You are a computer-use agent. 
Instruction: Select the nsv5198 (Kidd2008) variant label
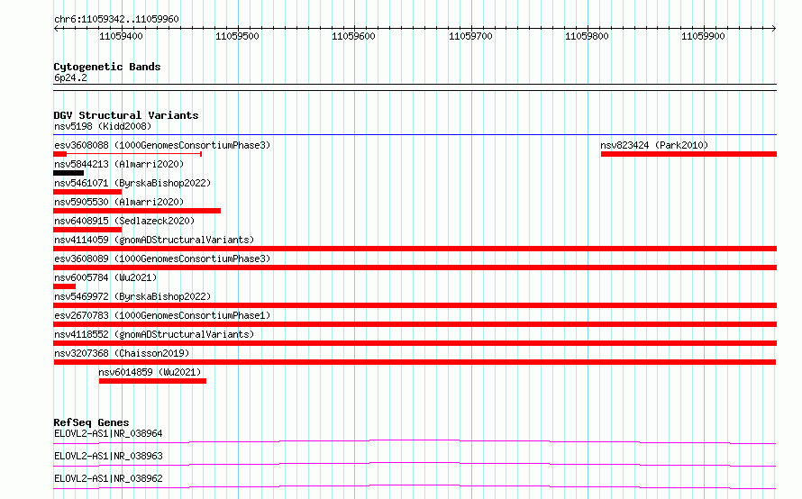[103, 126]
